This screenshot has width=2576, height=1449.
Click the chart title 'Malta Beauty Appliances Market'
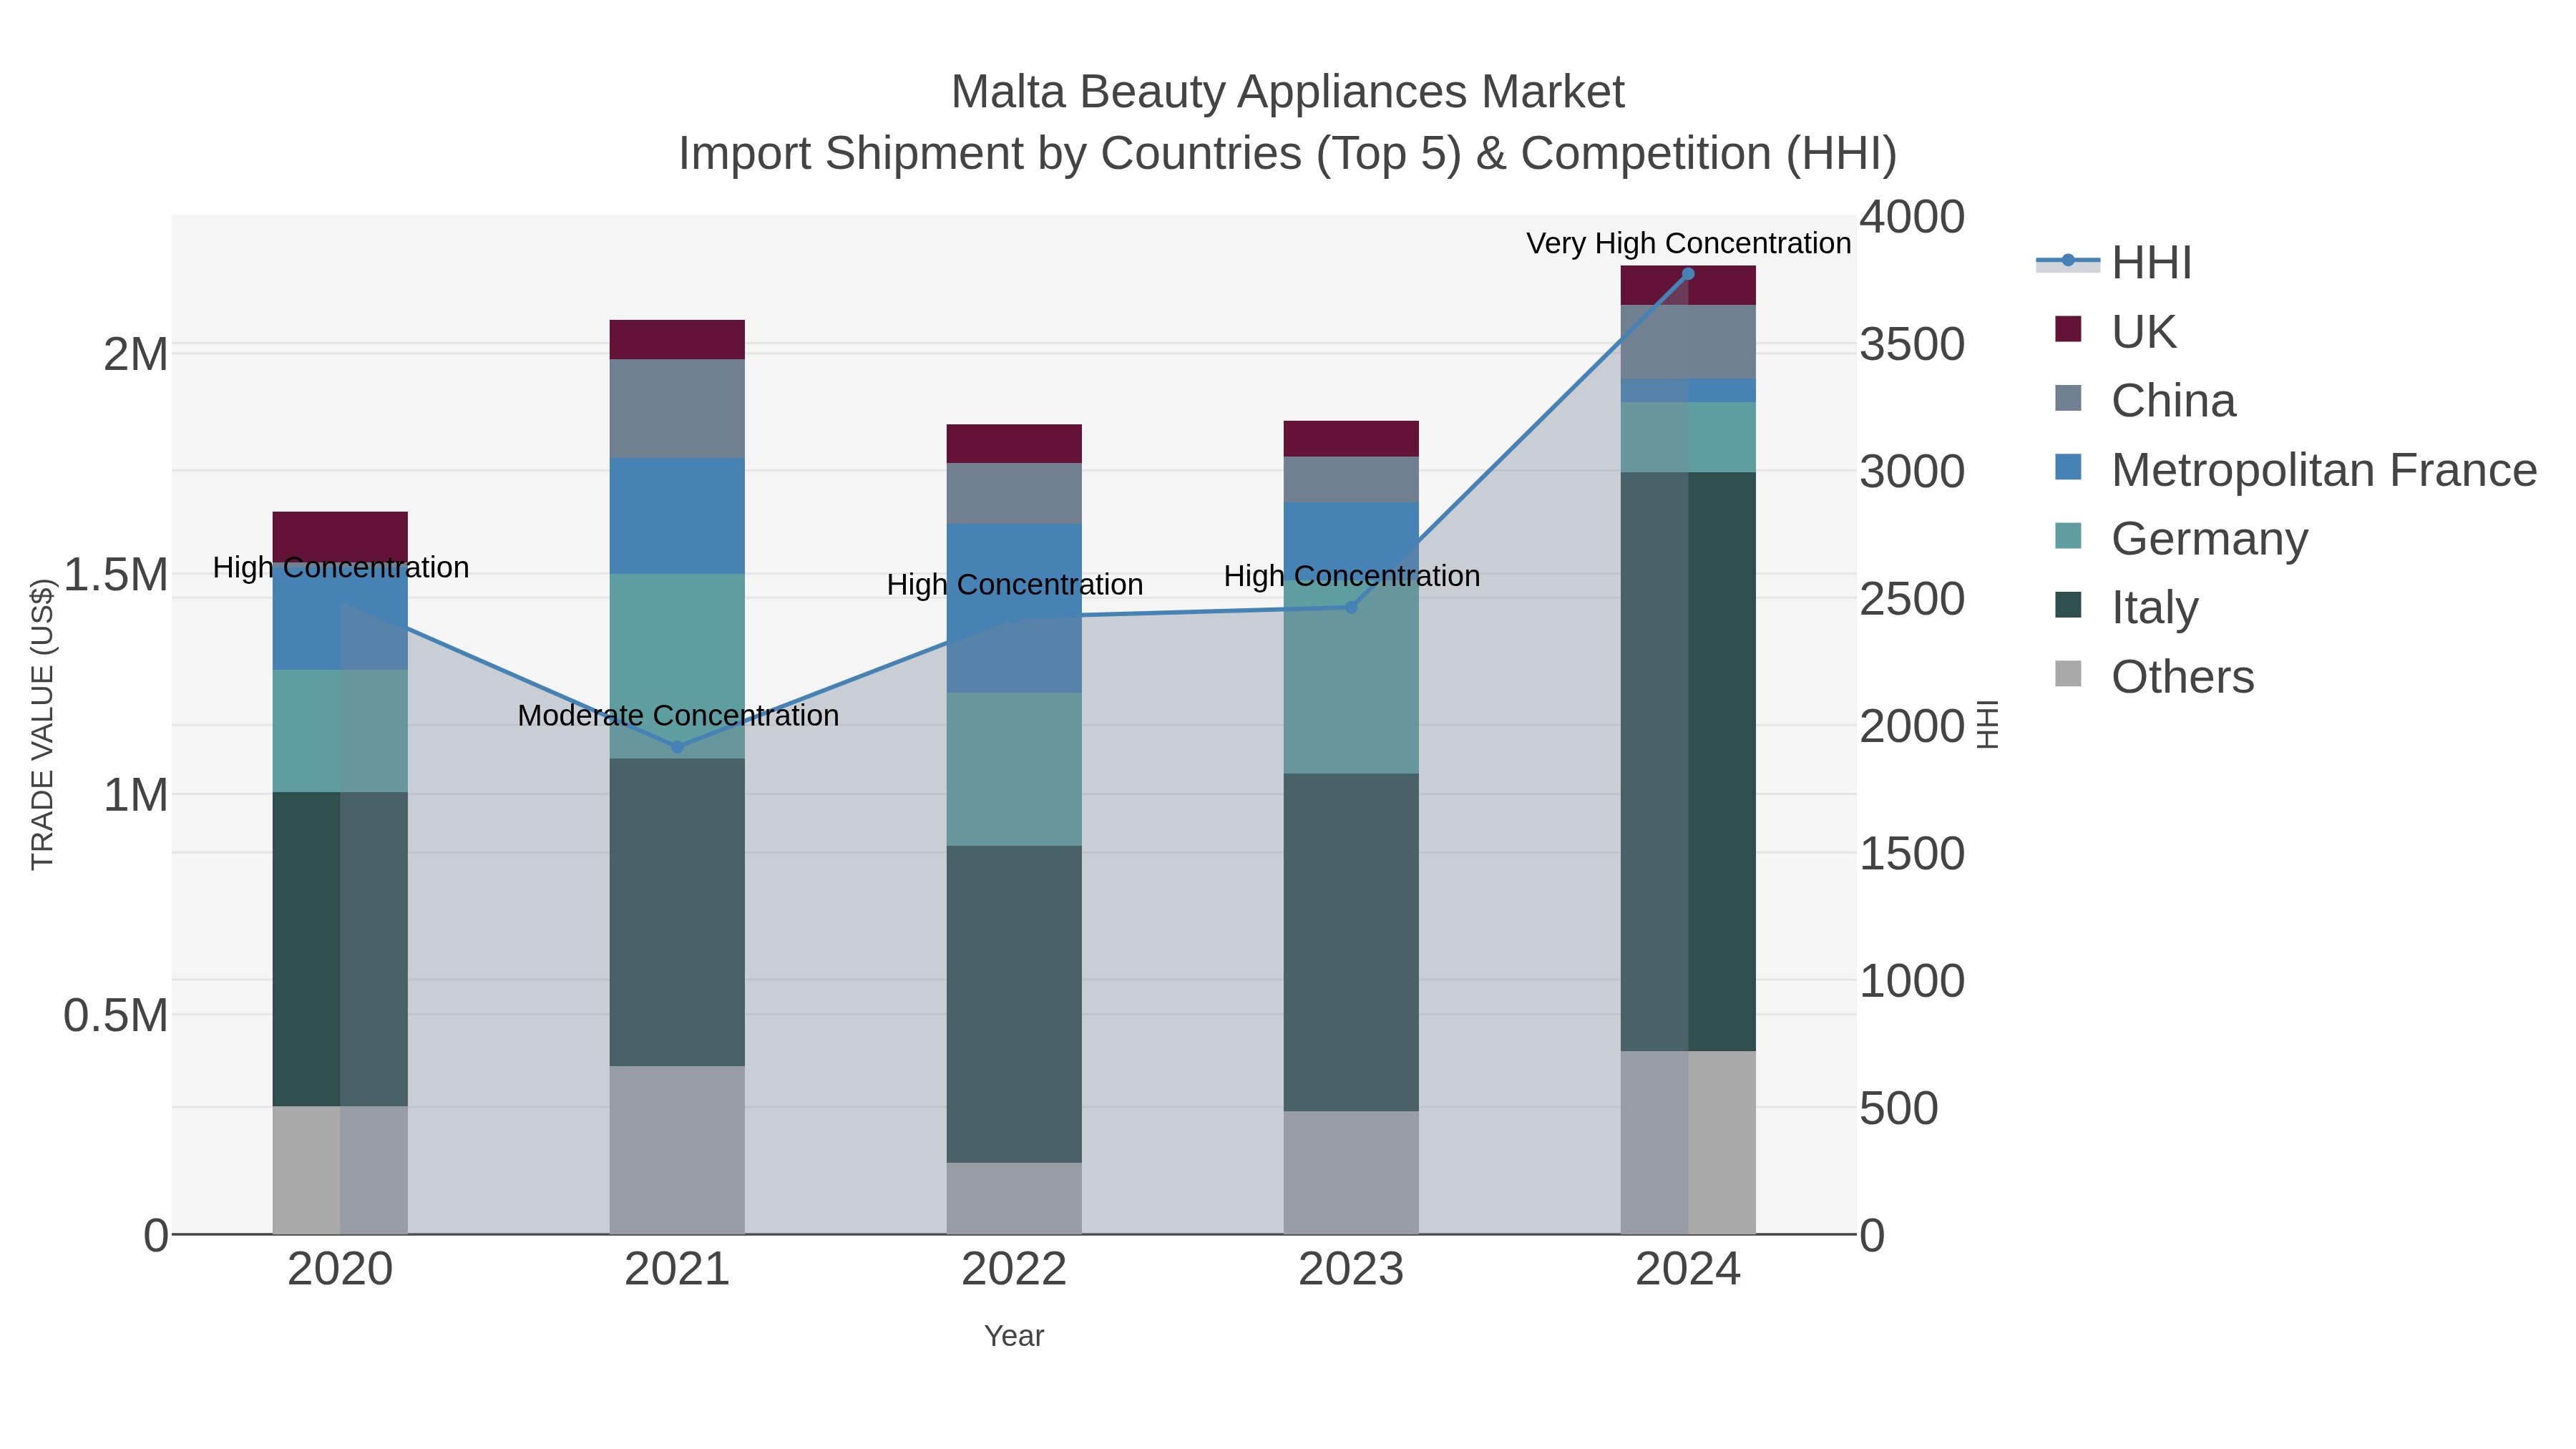[1288, 92]
